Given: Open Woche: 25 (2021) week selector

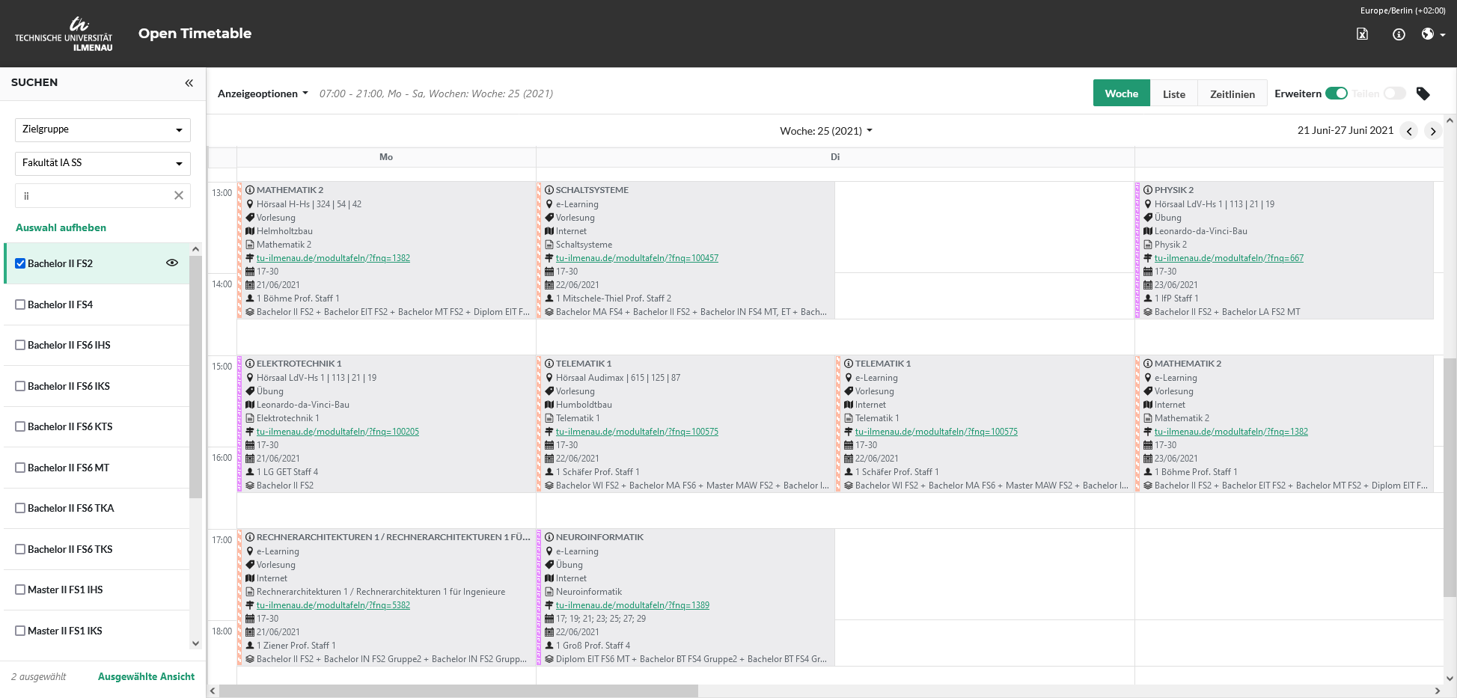Looking at the screenshot, I should pyautogui.click(x=826, y=131).
